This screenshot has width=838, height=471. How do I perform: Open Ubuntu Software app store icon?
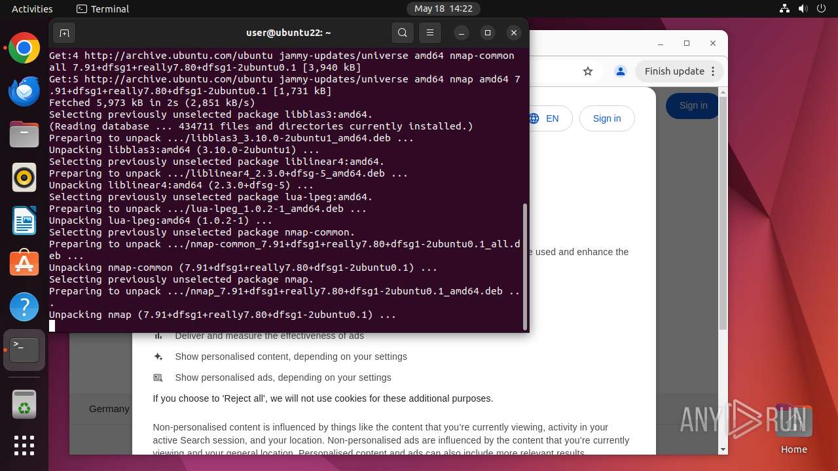coord(24,263)
